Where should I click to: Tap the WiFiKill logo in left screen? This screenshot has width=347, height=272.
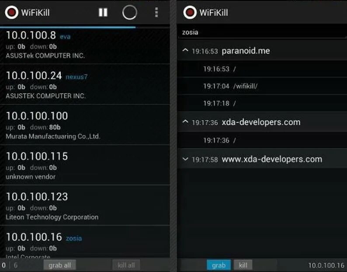point(11,12)
